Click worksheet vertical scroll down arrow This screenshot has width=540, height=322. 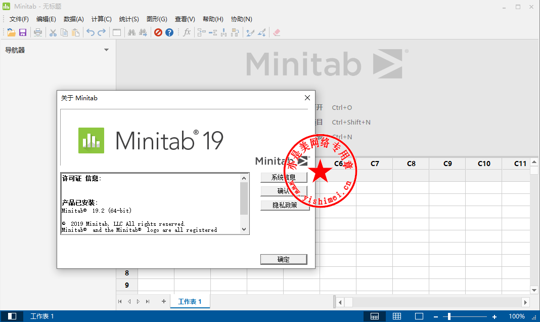click(x=534, y=290)
